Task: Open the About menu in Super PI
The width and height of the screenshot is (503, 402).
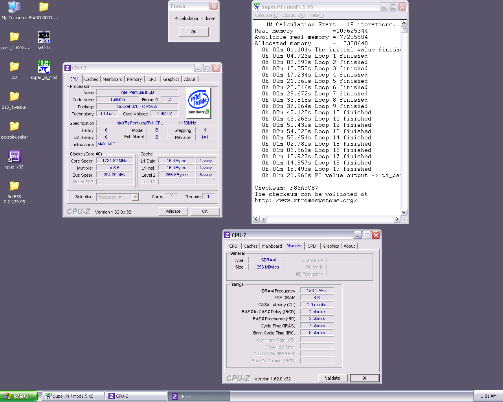Action: pos(294,15)
